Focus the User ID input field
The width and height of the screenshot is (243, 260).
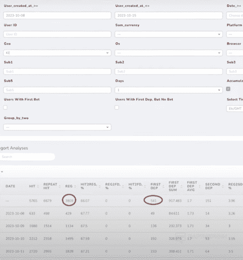[x=57, y=34]
